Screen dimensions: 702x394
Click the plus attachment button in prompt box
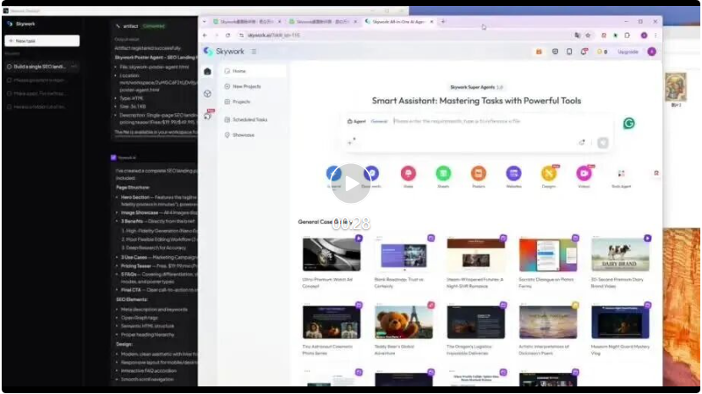350,142
